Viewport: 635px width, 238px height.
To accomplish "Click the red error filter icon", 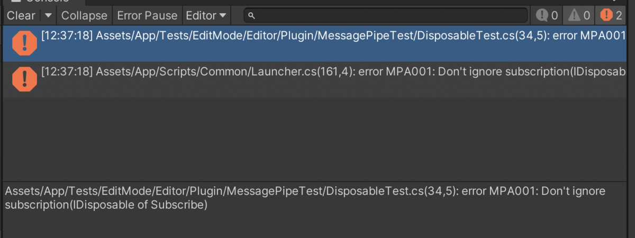I will 606,16.
